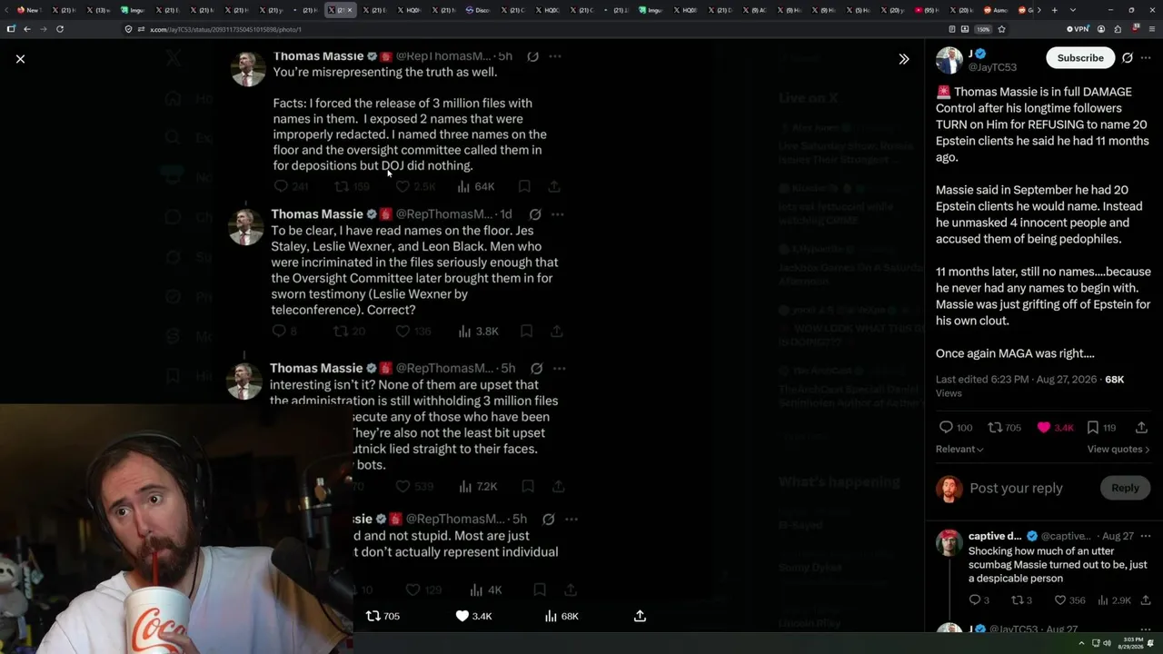The height and width of the screenshot is (654, 1163).
Task: Open more options on captive d...'s comment
Action: (1145, 536)
